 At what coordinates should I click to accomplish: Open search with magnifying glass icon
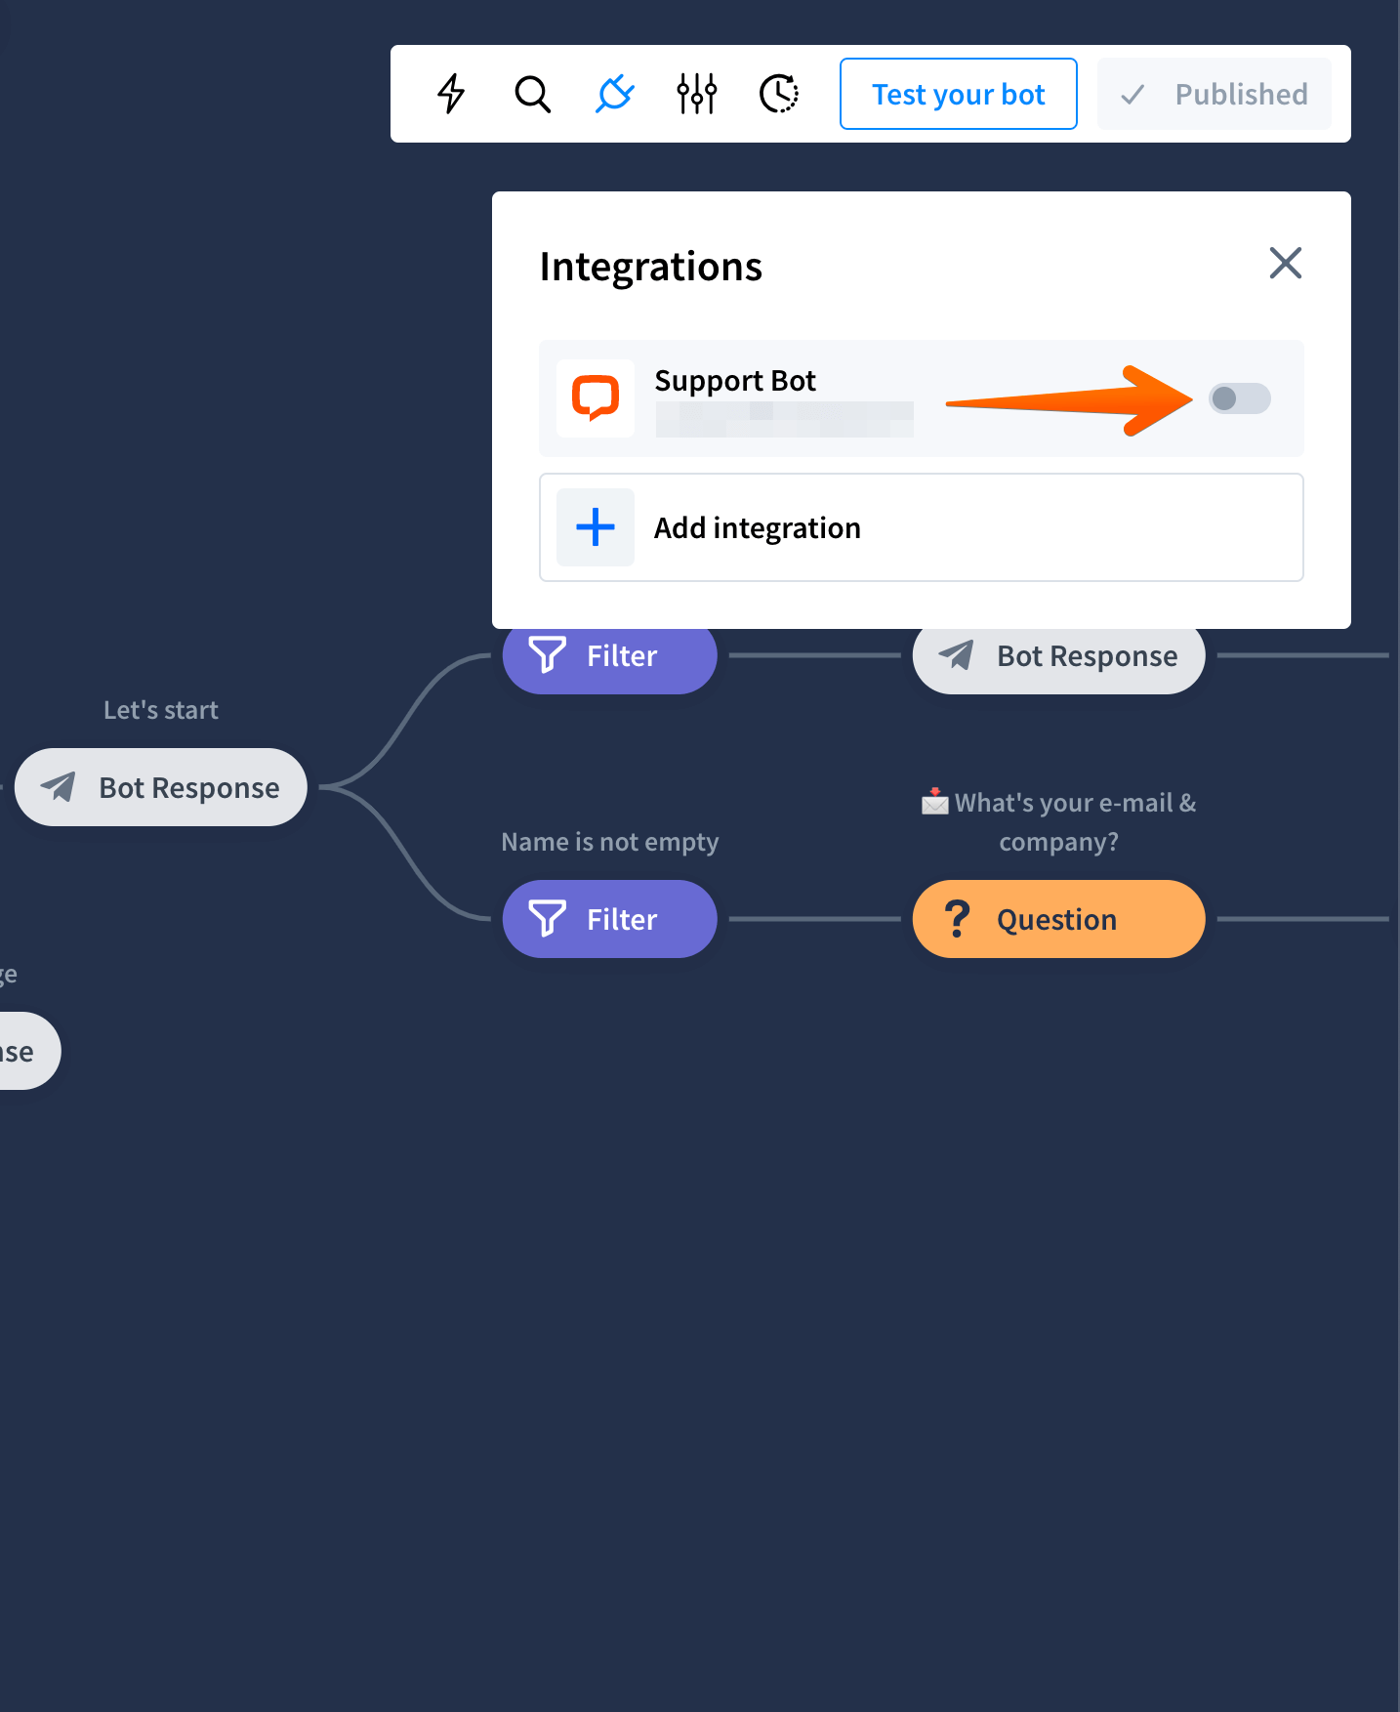pyautogui.click(x=533, y=94)
